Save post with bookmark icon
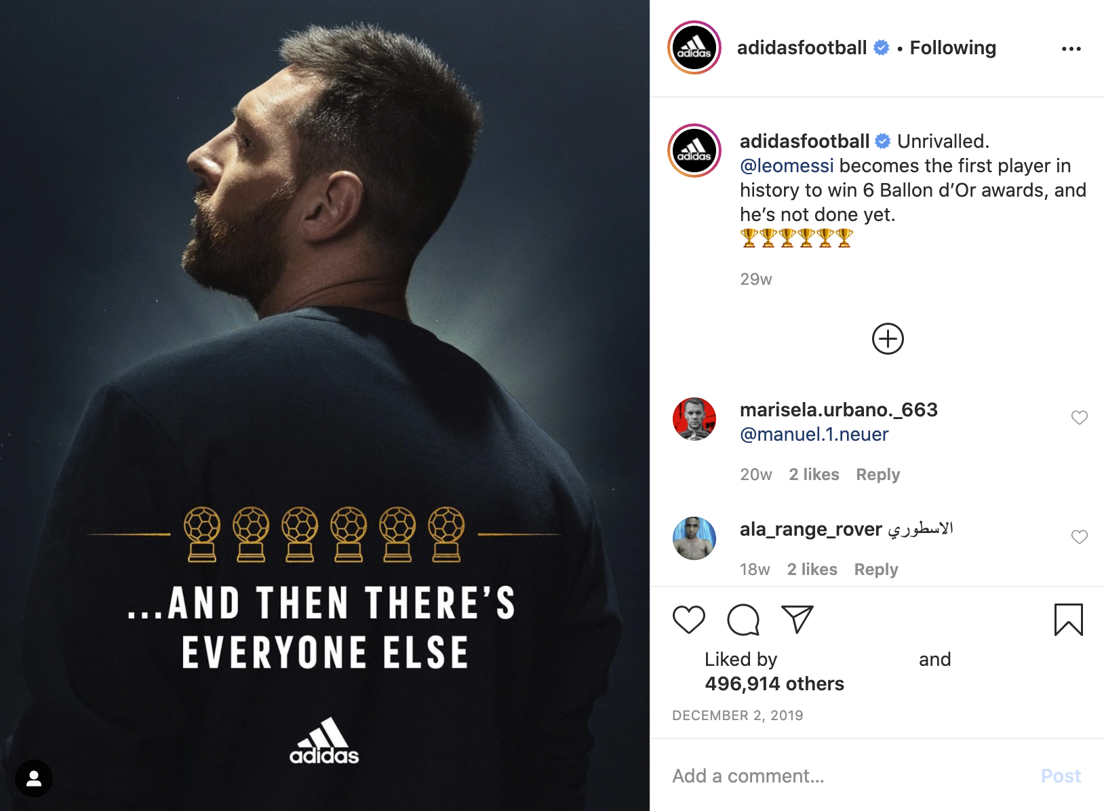 click(1069, 620)
